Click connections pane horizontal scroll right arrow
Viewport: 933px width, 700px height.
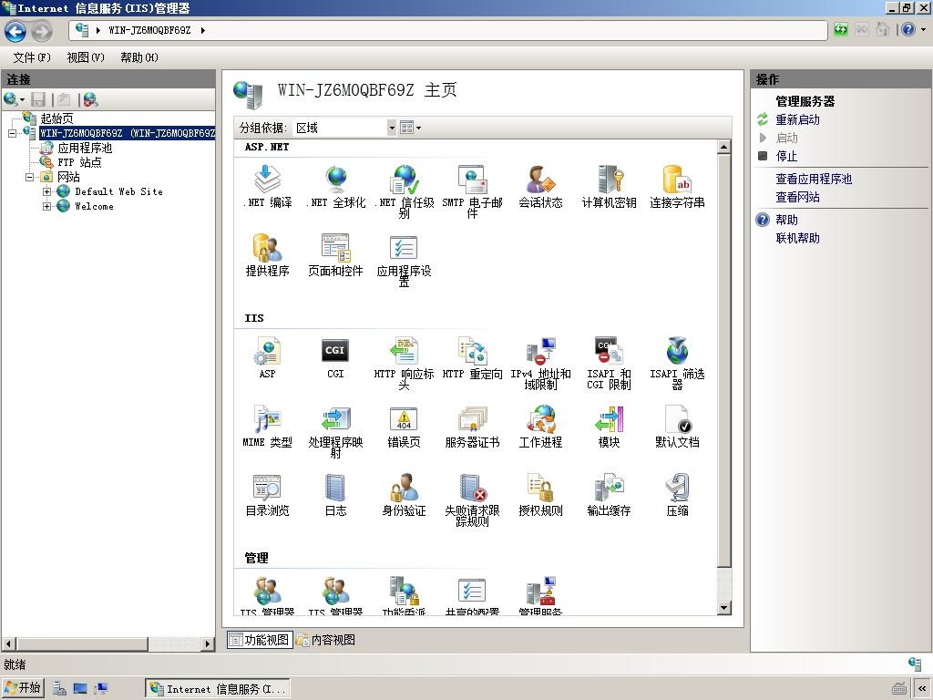208,643
